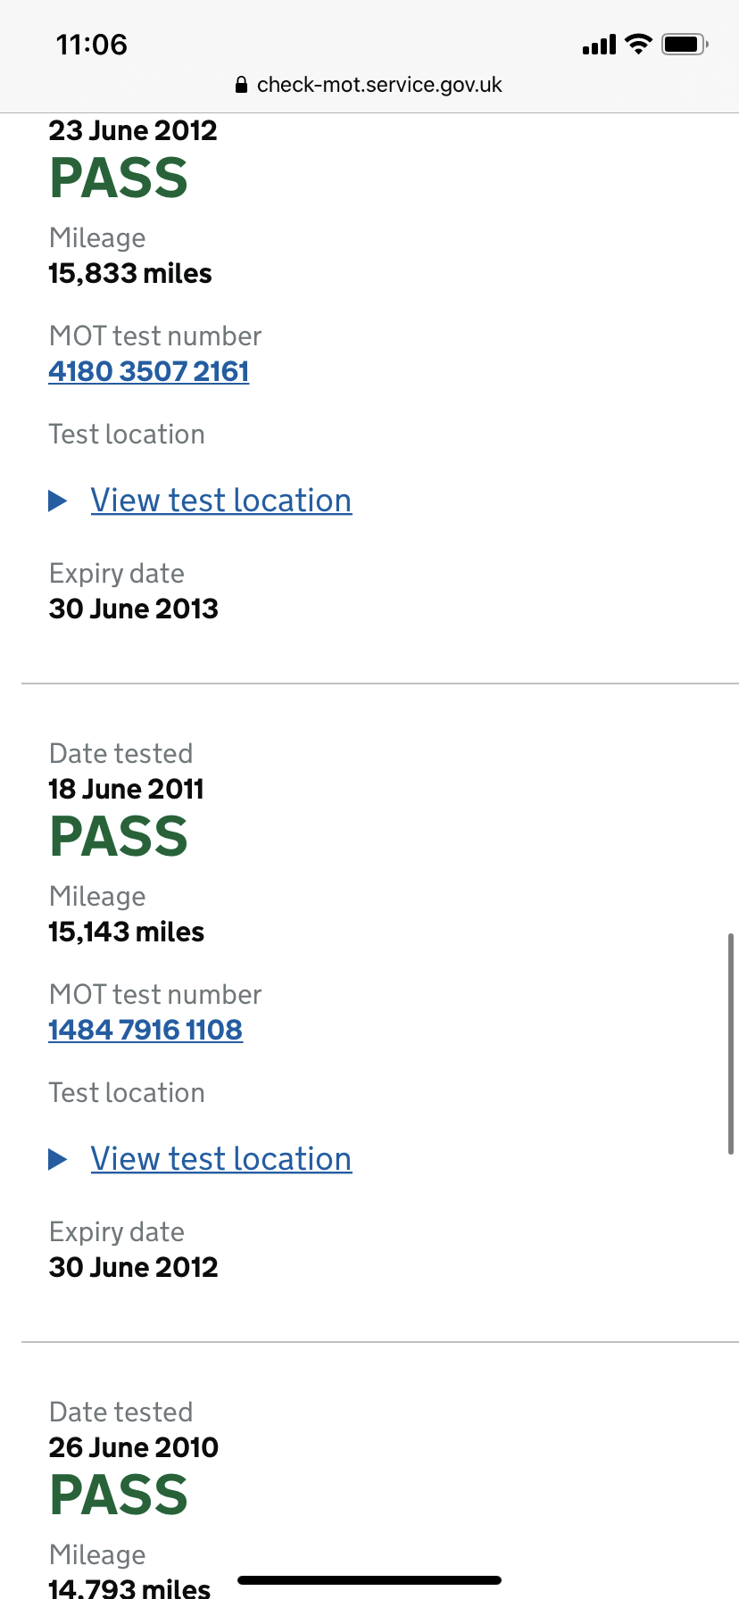The height and width of the screenshot is (1599, 739).
Task: Click 'View test location' link under 15,143 miles test
Action: point(221,1159)
